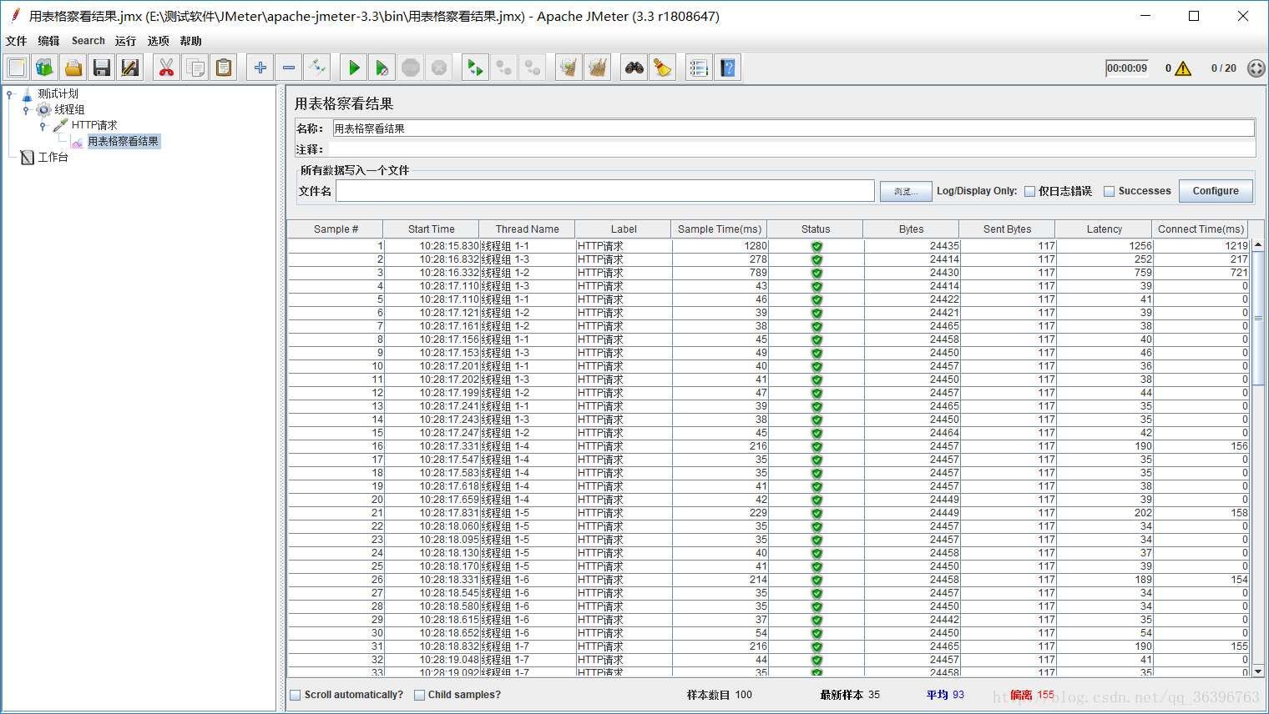The image size is (1269, 714).
Task: Click the Remote Stop All icon
Action: (x=504, y=68)
